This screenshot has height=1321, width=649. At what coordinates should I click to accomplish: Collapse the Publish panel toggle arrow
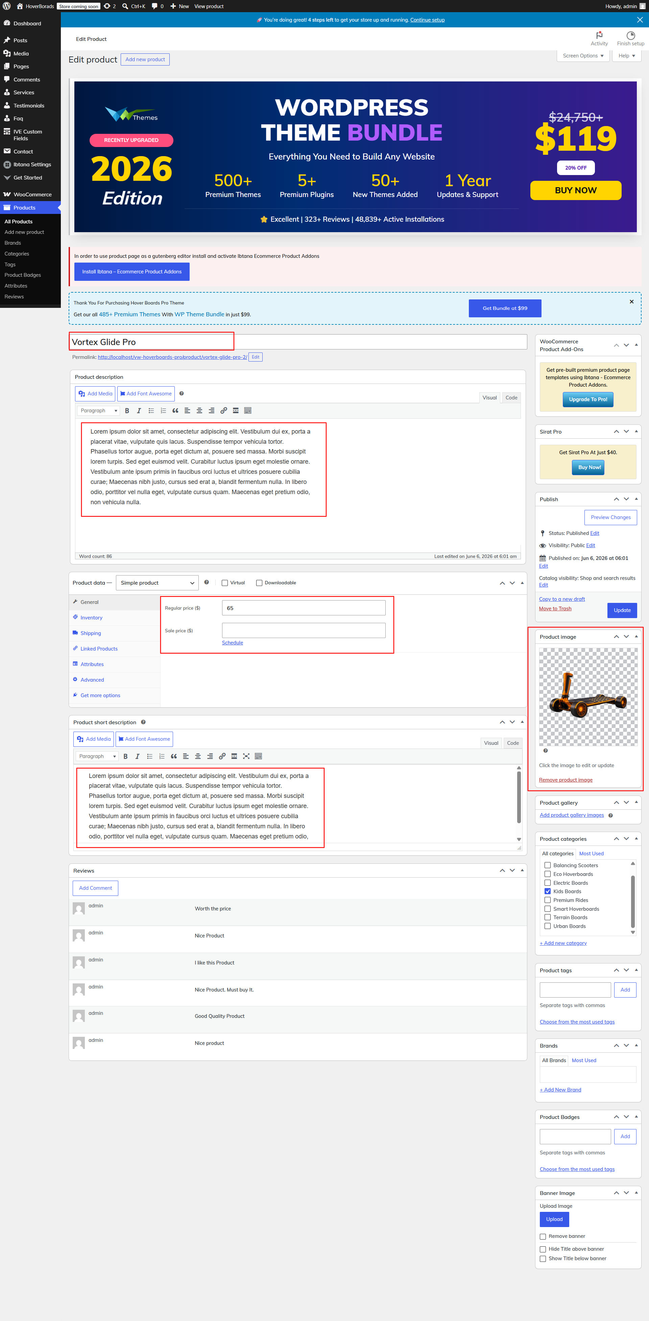coord(636,499)
